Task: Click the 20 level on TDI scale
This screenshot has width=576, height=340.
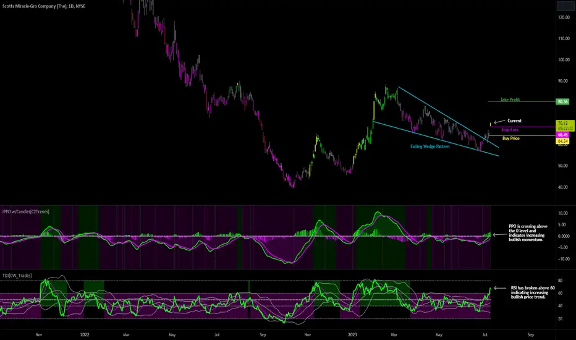Action: pyautogui.click(x=560, y=319)
